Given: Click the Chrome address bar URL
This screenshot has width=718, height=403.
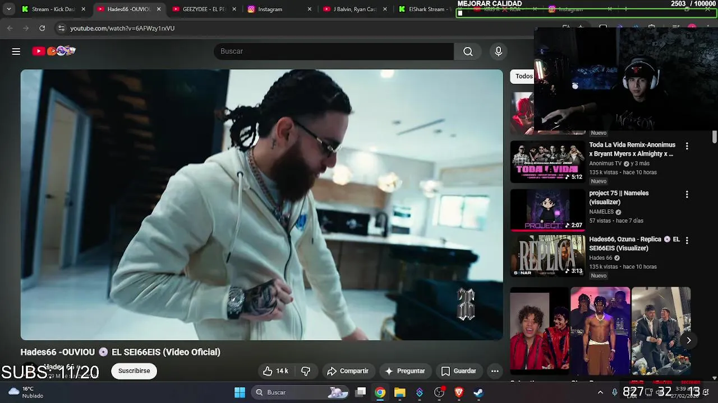Looking at the screenshot, I should (122, 28).
